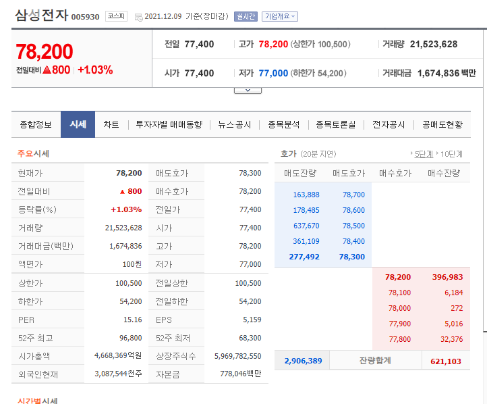Image resolution: width=487 pixels, height=404 pixels.
Task: Open the 종합정보 tab
Action: [36, 125]
